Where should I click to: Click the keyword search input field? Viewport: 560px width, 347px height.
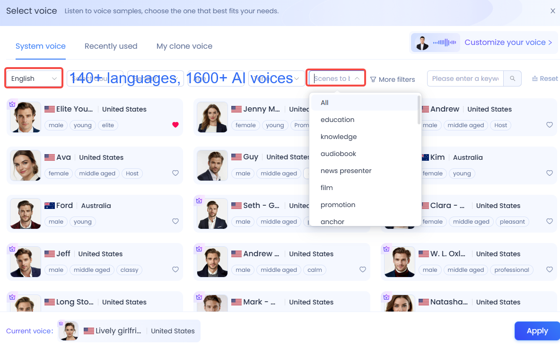tap(465, 78)
